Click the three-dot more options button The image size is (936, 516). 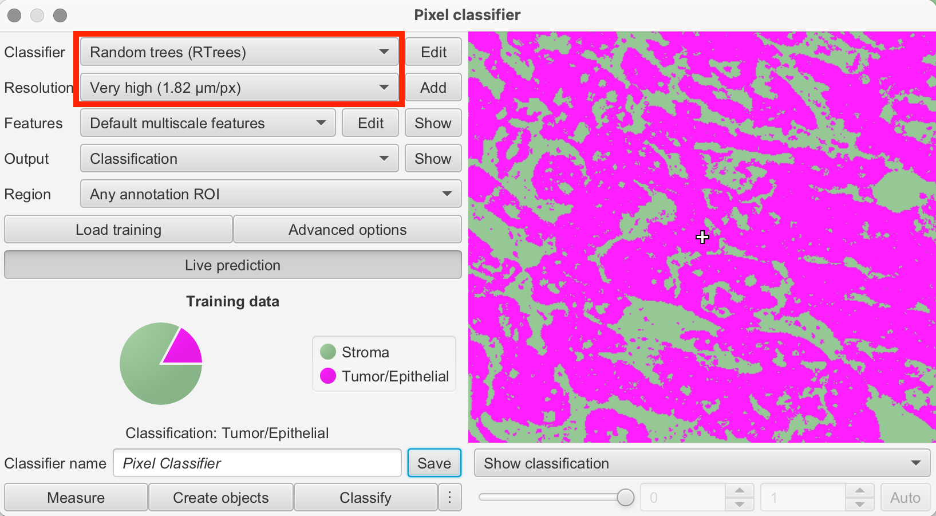[x=450, y=497]
